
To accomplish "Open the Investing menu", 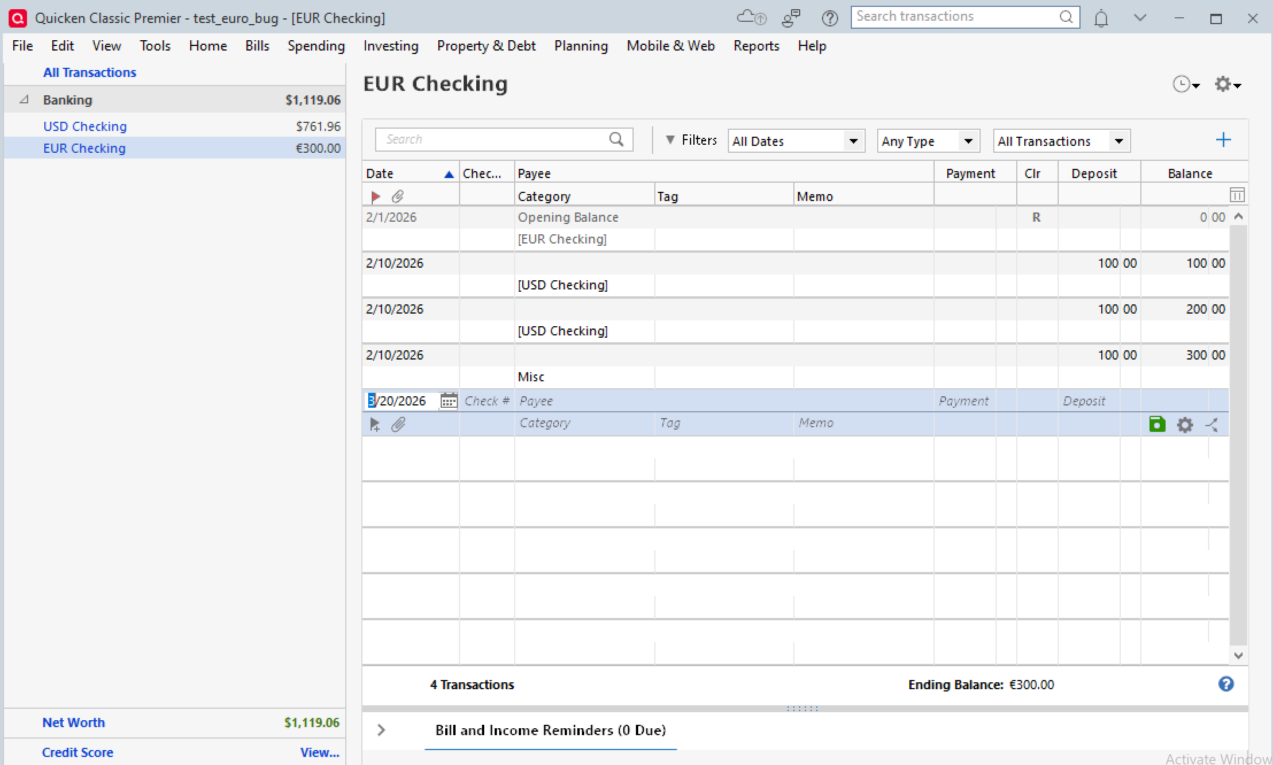I will point(391,45).
